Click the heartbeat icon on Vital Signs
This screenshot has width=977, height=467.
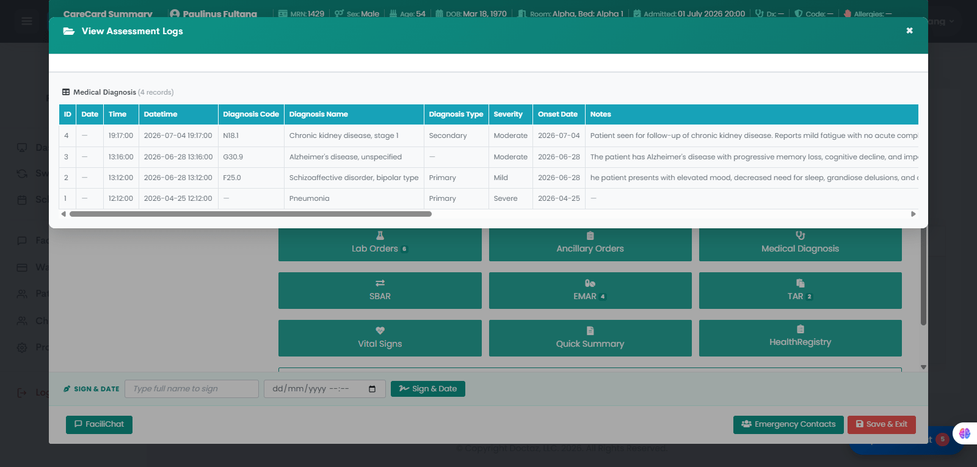coord(380,331)
